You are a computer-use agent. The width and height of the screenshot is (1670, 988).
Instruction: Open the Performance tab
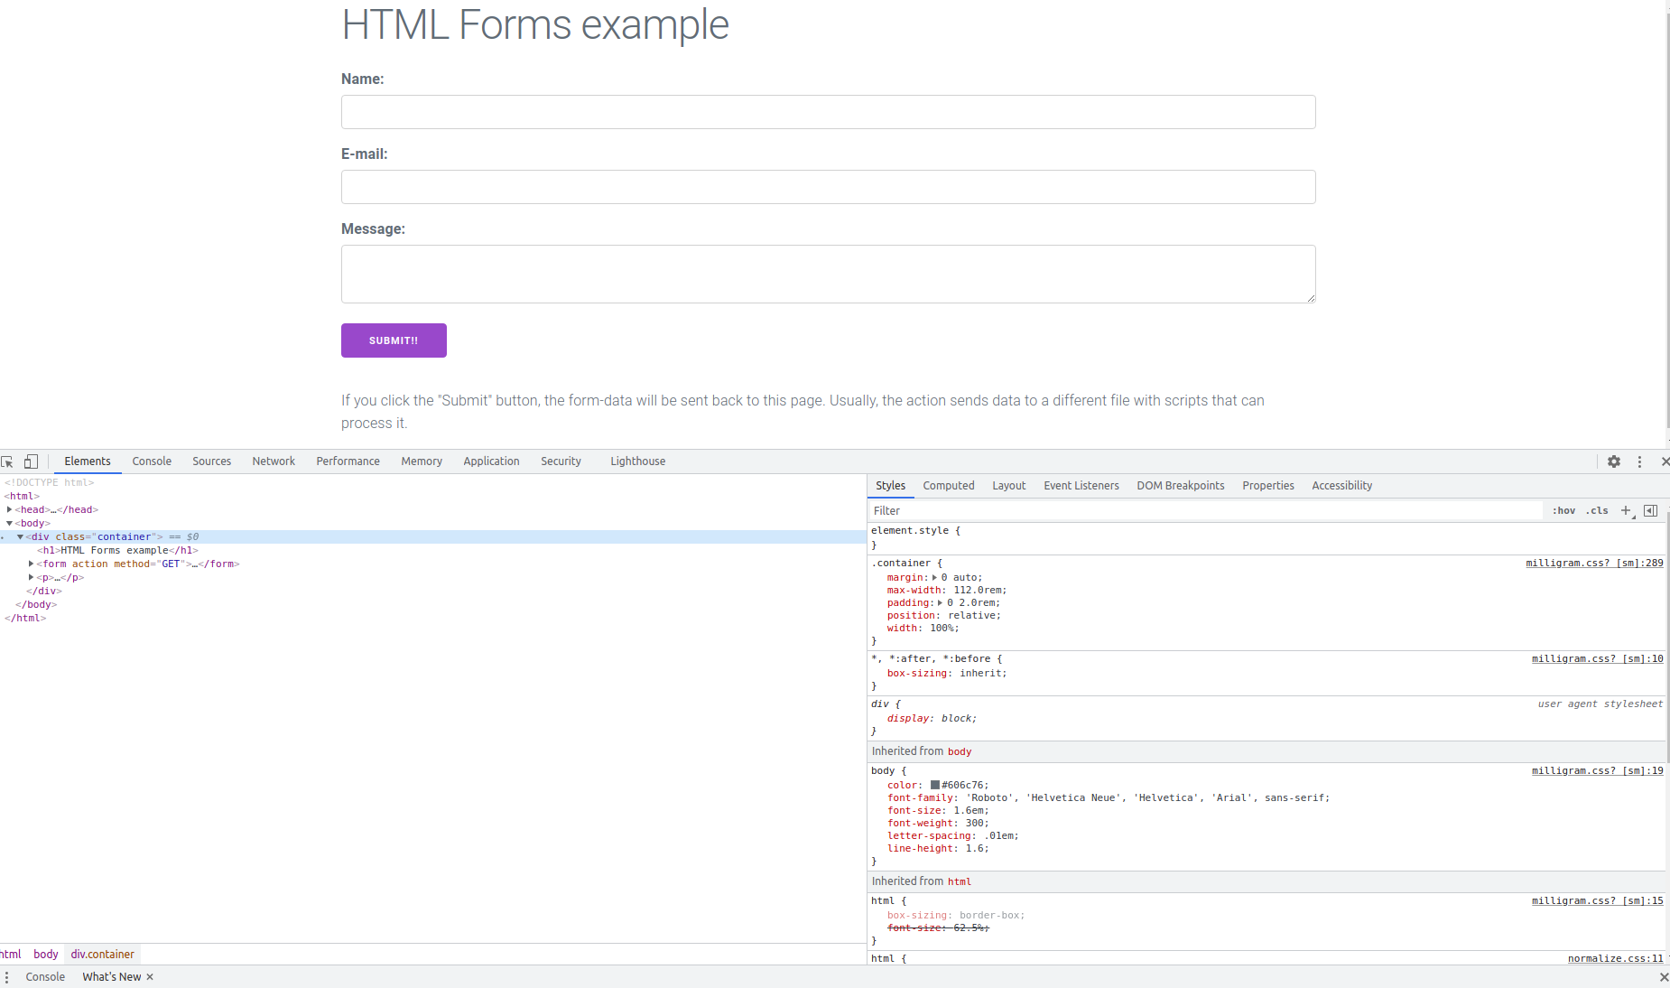(x=348, y=461)
